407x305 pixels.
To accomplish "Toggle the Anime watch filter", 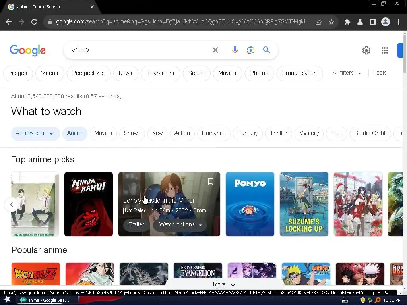I will pos(75,133).
